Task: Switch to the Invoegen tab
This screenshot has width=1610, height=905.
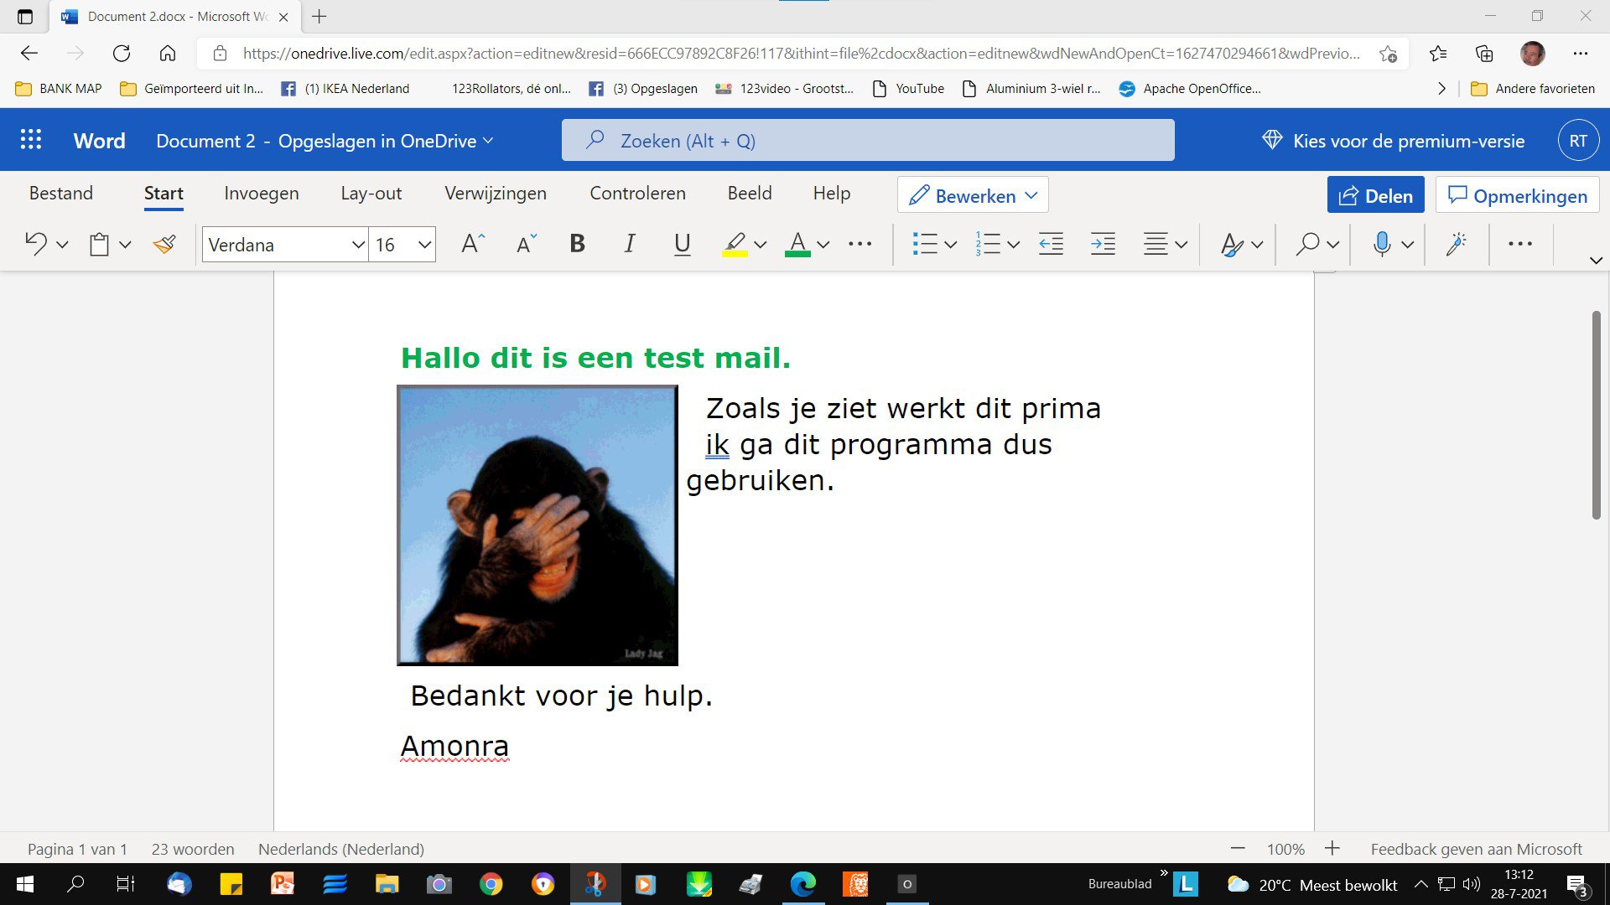Action: pos(261,194)
